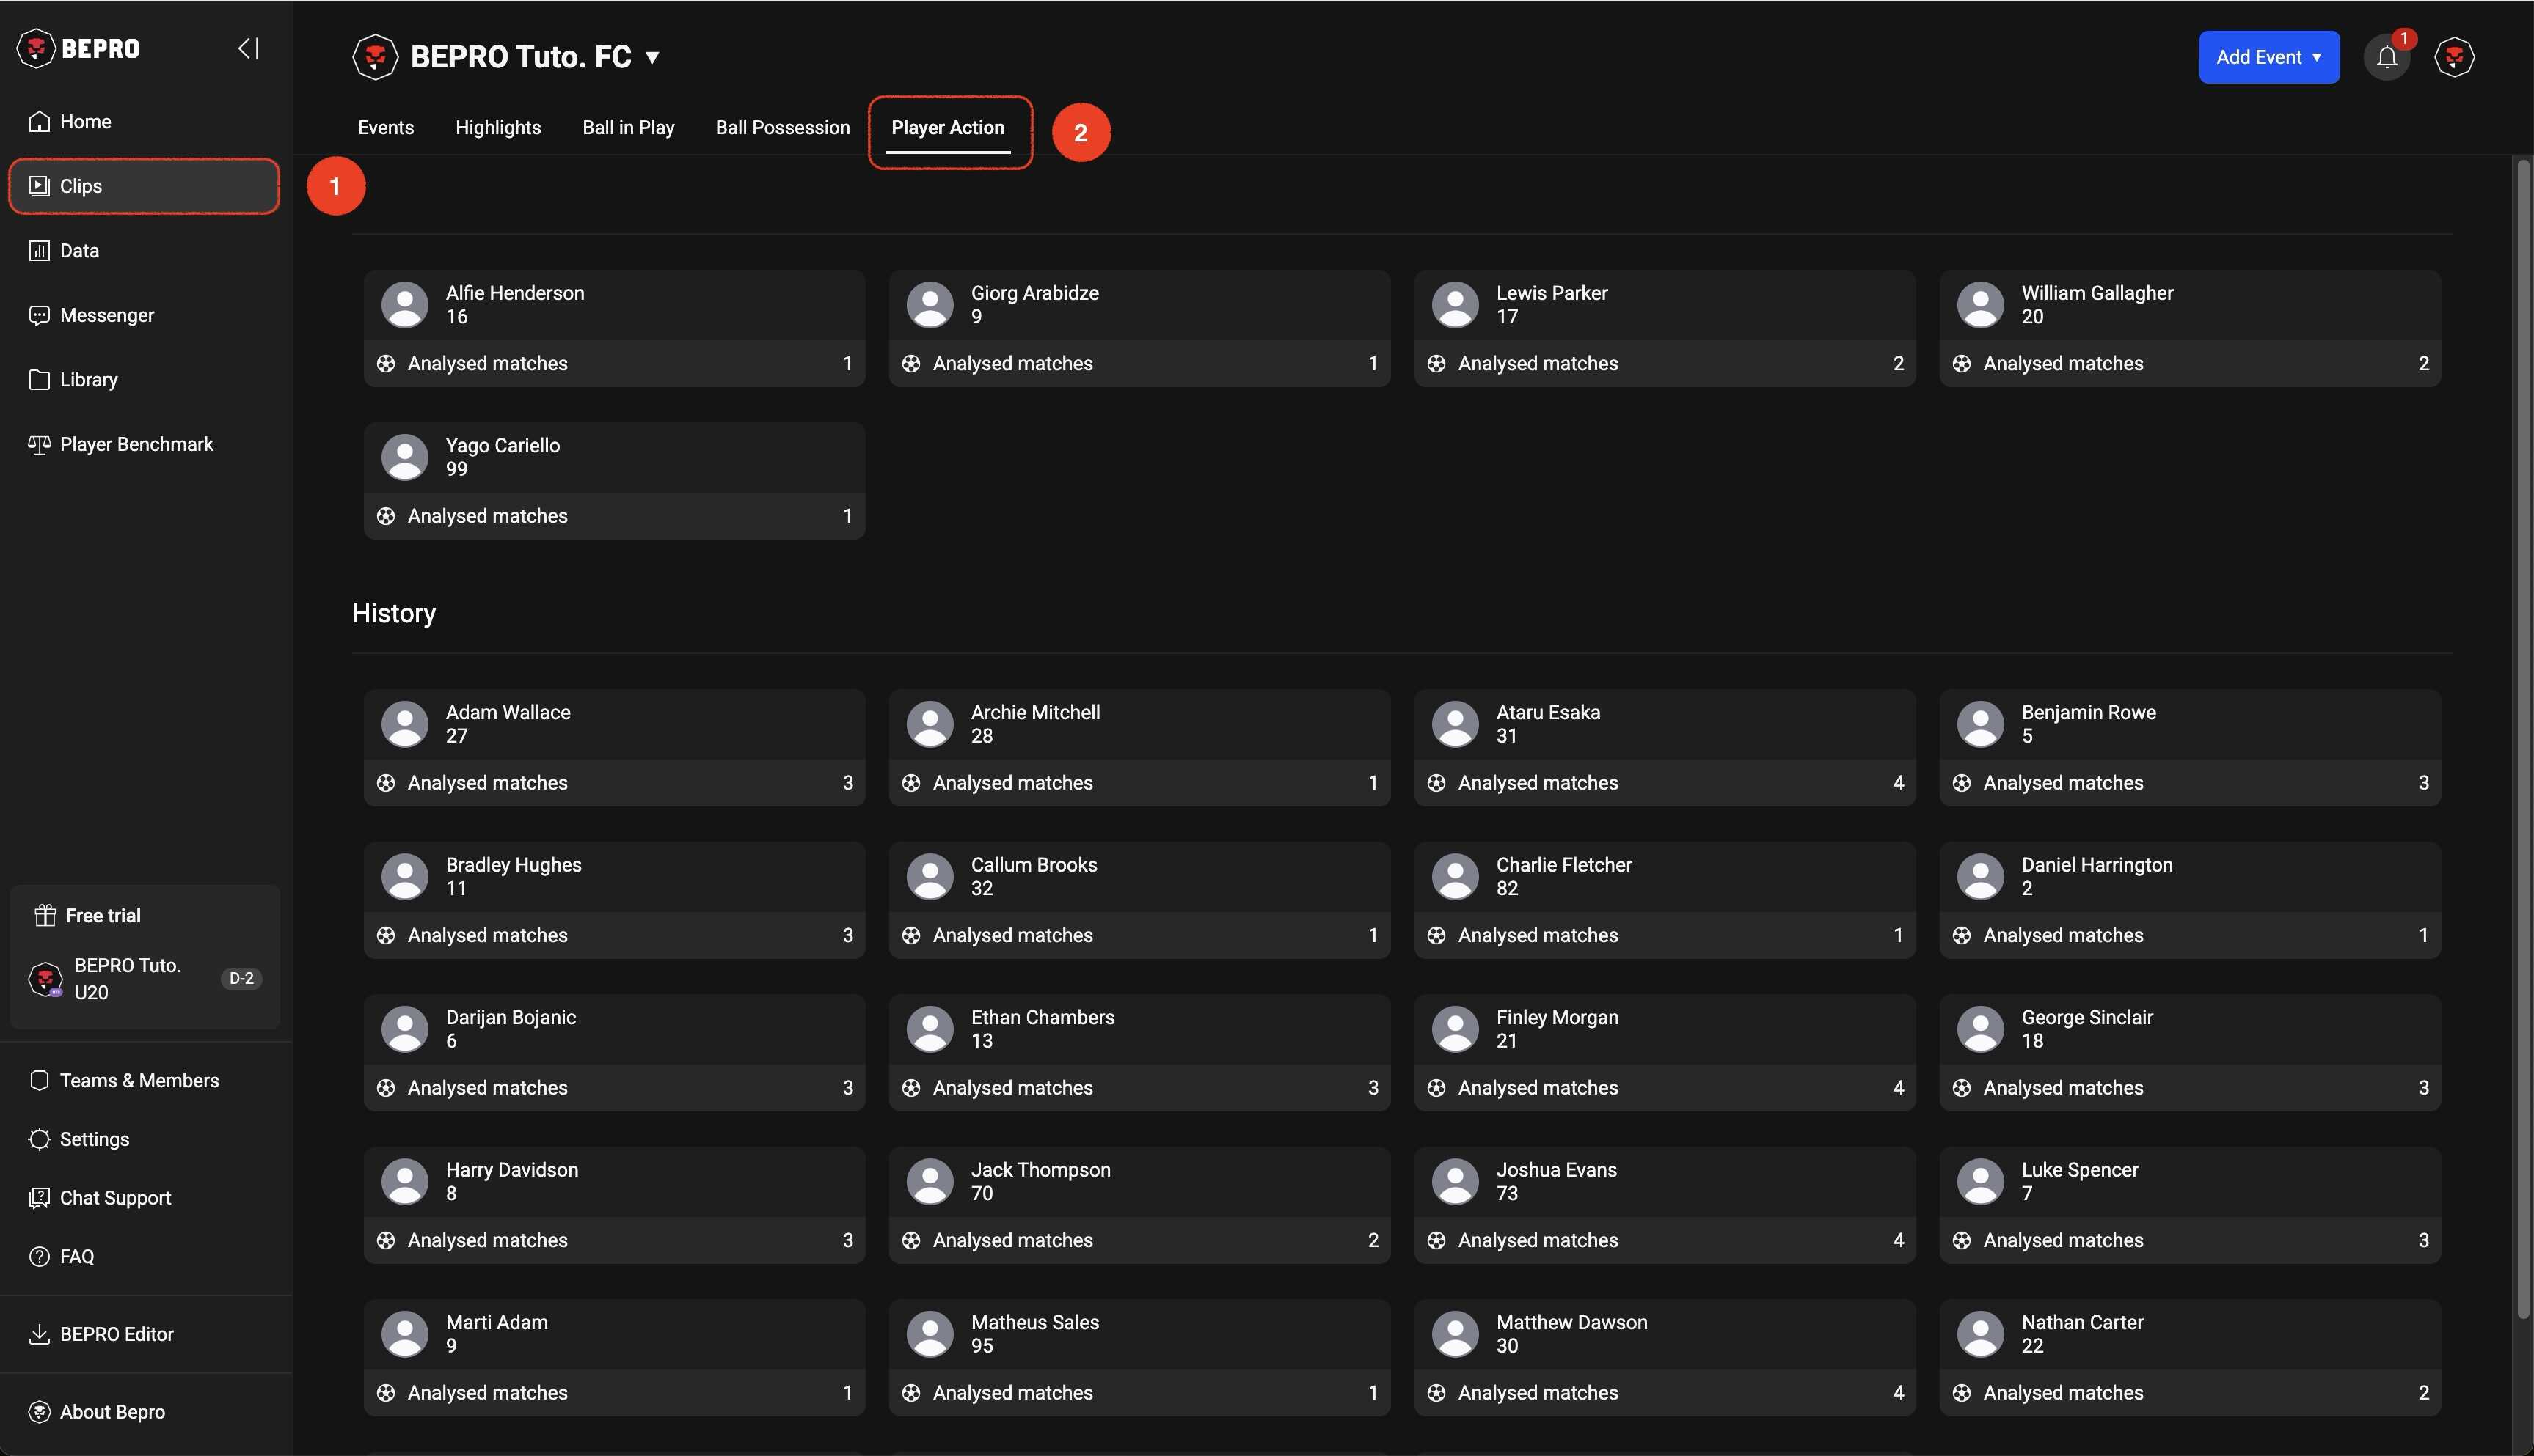Click the profile avatar icon top right
Screen dimensions: 2534x1456
pos(2454,58)
